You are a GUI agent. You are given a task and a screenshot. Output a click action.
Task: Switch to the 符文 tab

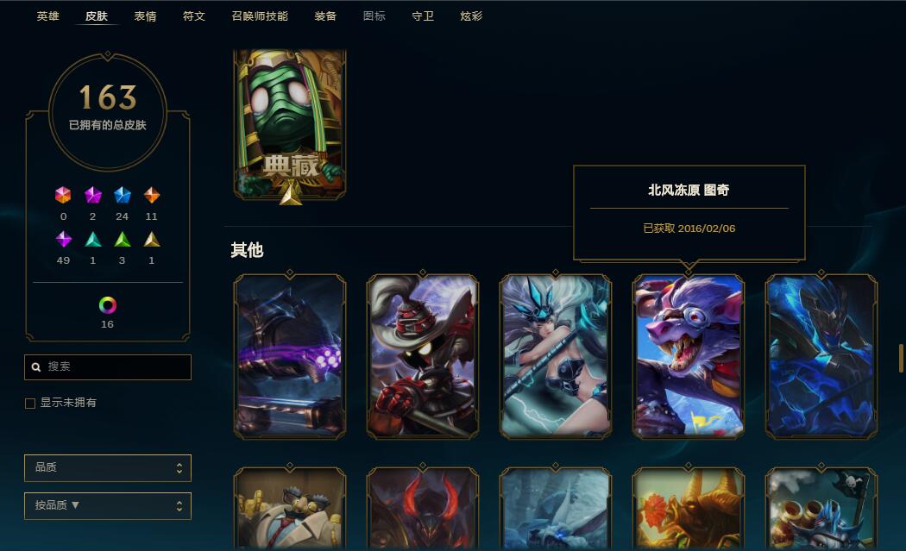(x=194, y=16)
